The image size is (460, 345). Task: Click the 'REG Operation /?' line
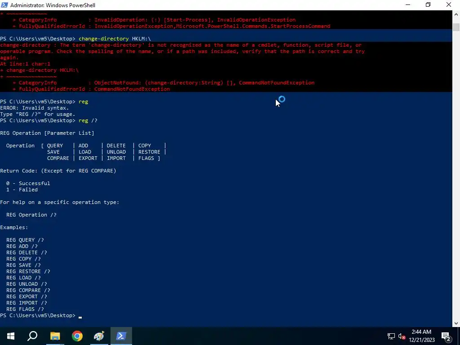31,215
